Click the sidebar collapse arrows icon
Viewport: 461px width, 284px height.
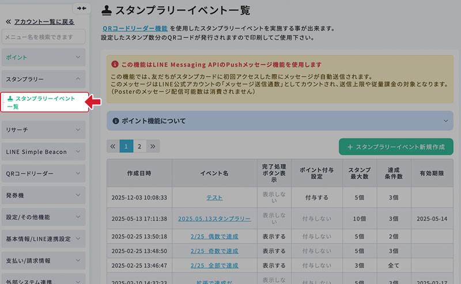(x=81, y=8)
